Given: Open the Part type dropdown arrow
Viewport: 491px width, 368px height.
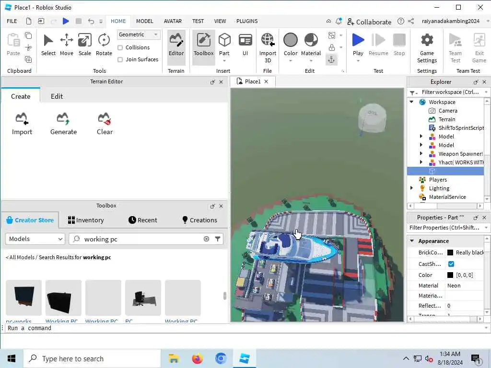Looking at the screenshot, I should tap(224, 61).
